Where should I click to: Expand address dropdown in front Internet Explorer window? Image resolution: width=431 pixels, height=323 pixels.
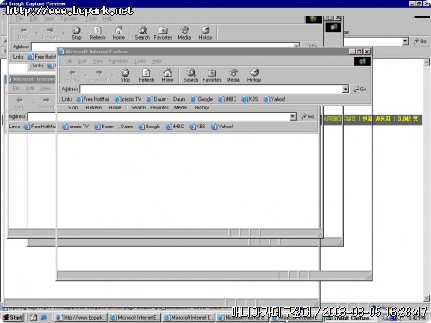click(346, 90)
